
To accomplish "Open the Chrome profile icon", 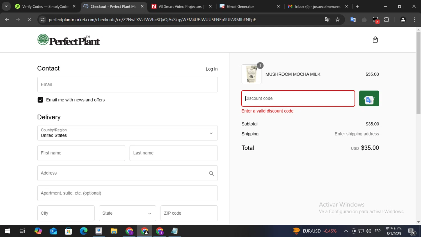I will tap(403, 20).
